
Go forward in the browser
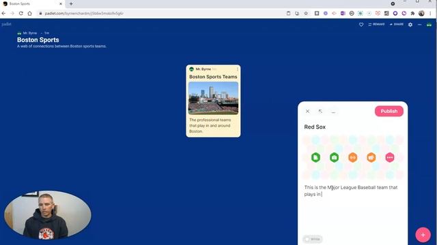(12, 13)
